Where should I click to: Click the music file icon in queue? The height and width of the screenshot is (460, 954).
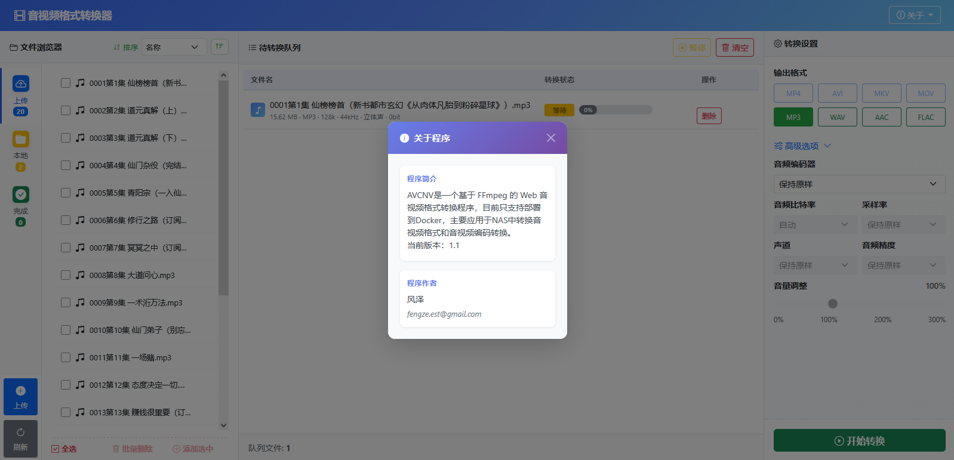click(x=258, y=110)
